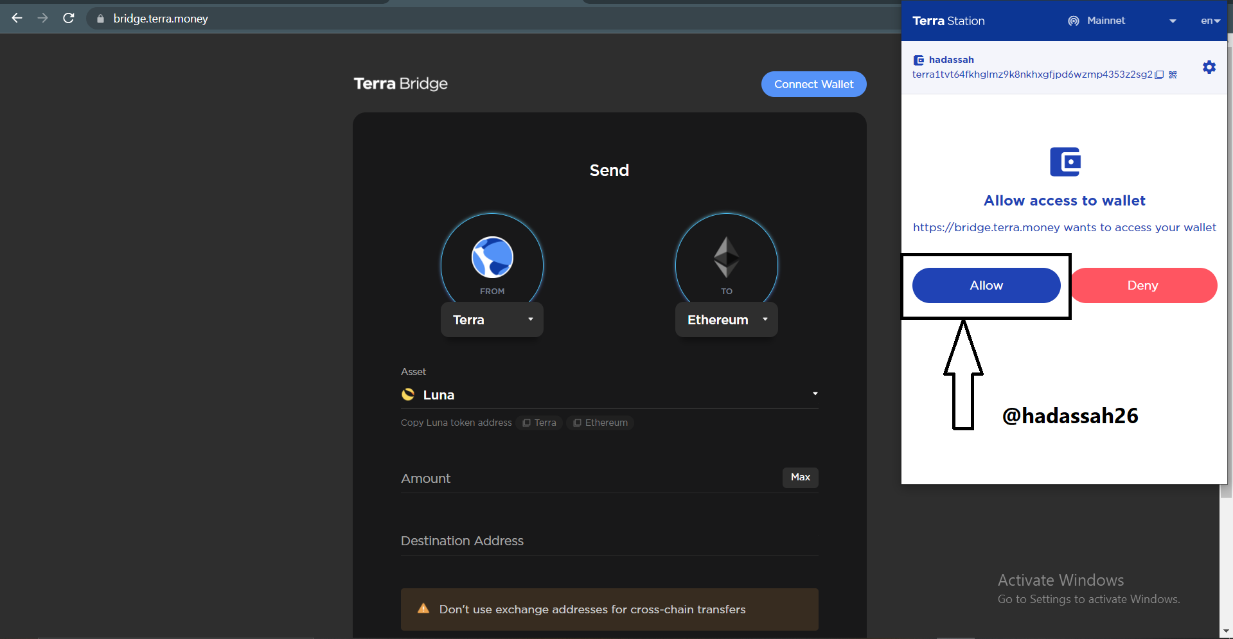Set maximum amount with Max button
The height and width of the screenshot is (639, 1233).
point(800,477)
